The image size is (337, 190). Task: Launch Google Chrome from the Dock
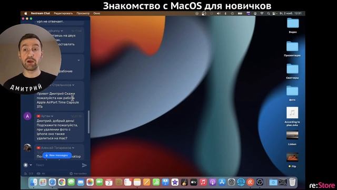pos(62,182)
